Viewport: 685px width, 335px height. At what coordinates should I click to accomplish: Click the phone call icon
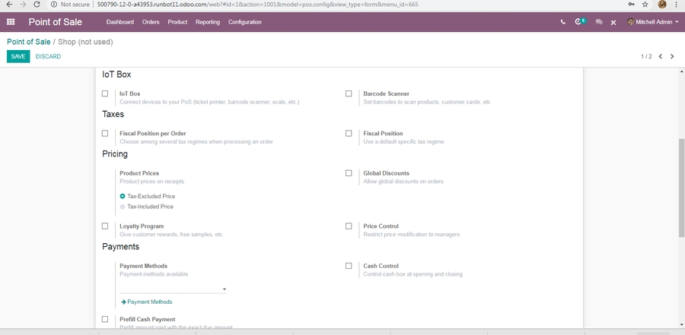coord(562,22)
